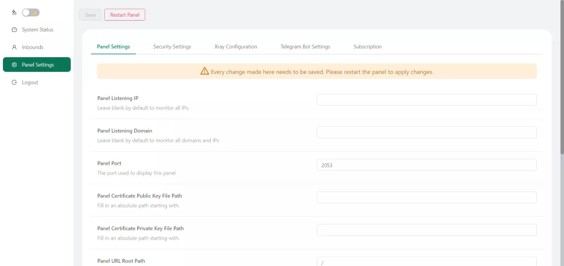
Task: Click the Logout icon in sidebar
Action: click(14, 82)
